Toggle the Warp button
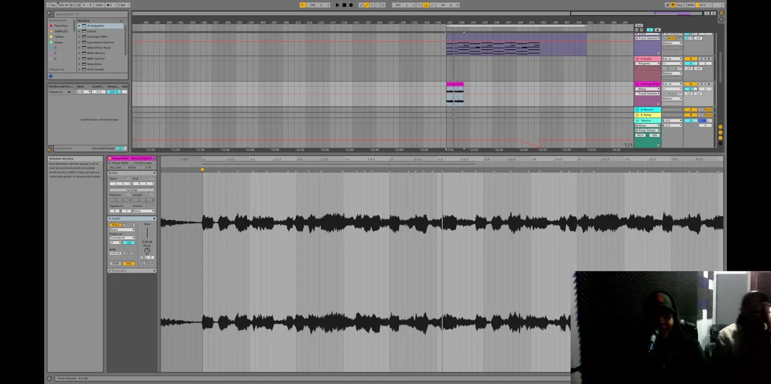This screenshot has height=384, width=771. [x=115, y=225]
